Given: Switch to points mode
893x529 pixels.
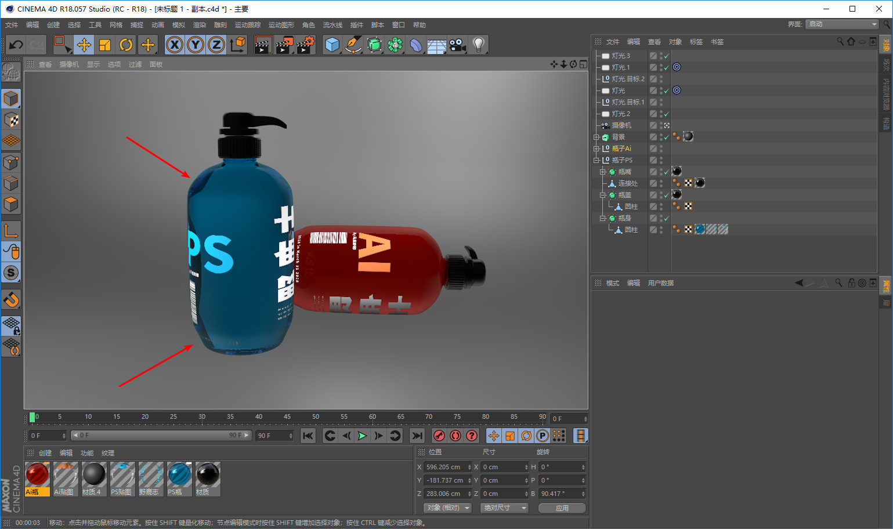Looking at the screenshot, I should tap(11, 162).
